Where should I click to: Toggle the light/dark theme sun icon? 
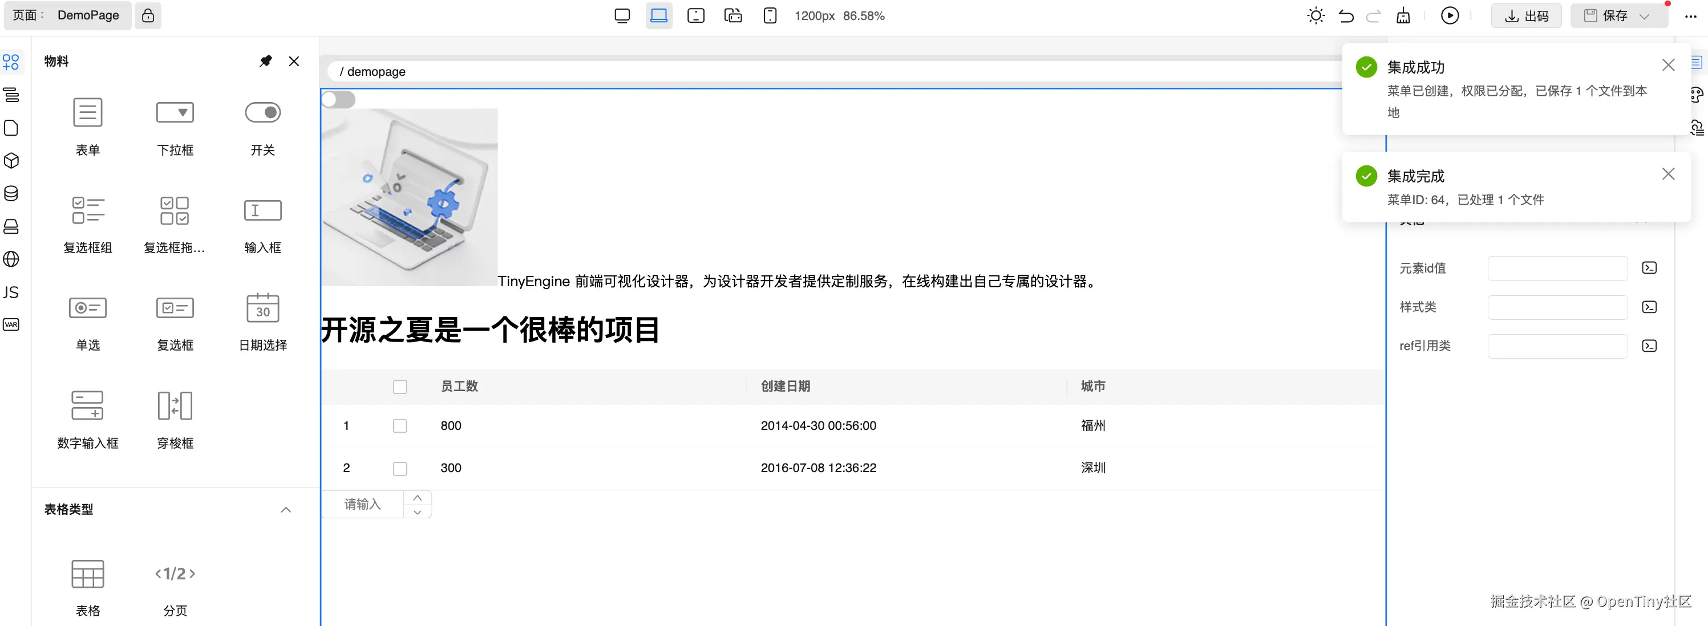click(1316, 16)
